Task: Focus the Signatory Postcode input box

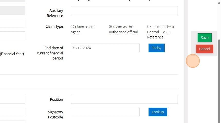Action: coord(105,112)
